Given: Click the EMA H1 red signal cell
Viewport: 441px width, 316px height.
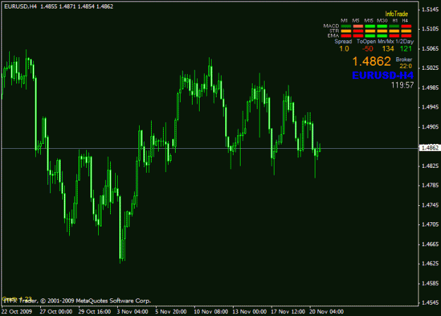Looking at the screenshot, I should pos(394,36).
